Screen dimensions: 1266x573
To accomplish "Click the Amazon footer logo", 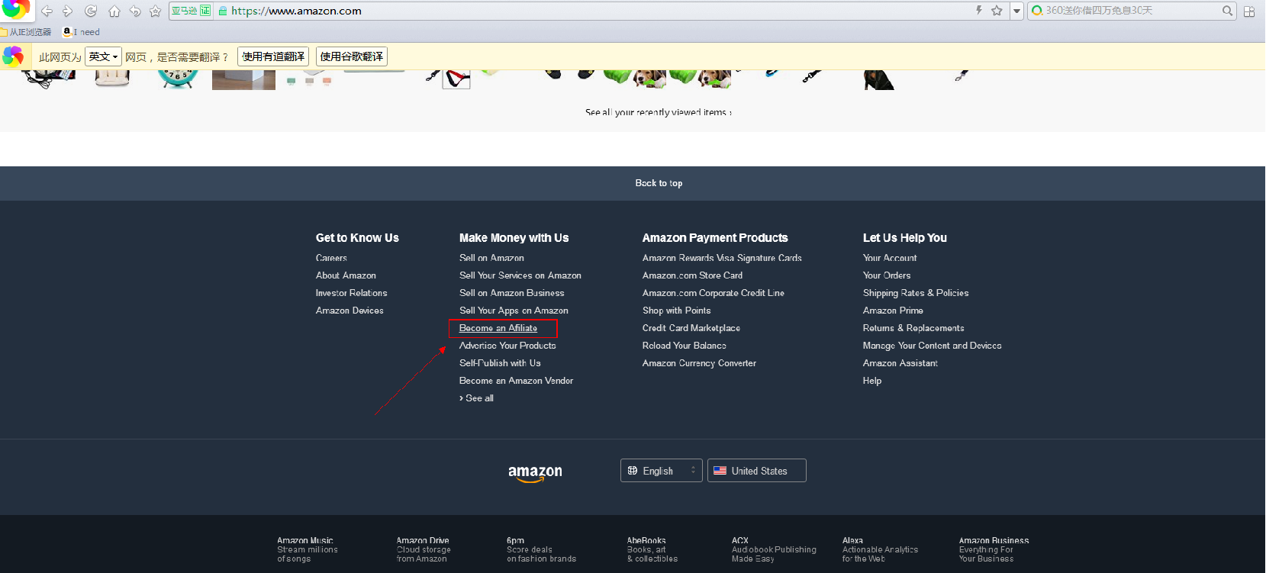I will point(535,473).
